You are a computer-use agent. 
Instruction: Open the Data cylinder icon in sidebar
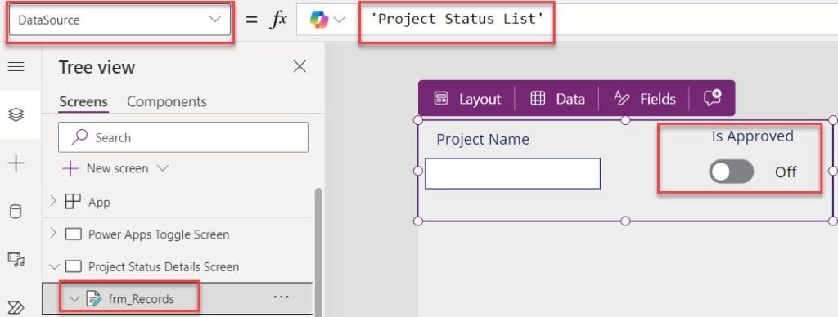16,212
